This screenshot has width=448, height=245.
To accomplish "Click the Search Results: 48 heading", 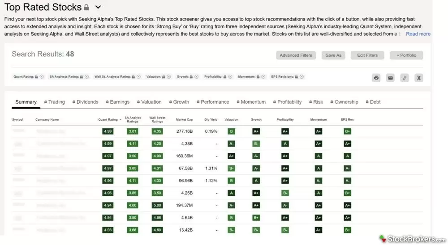I will pyautogui.click(x=43, y=54).
